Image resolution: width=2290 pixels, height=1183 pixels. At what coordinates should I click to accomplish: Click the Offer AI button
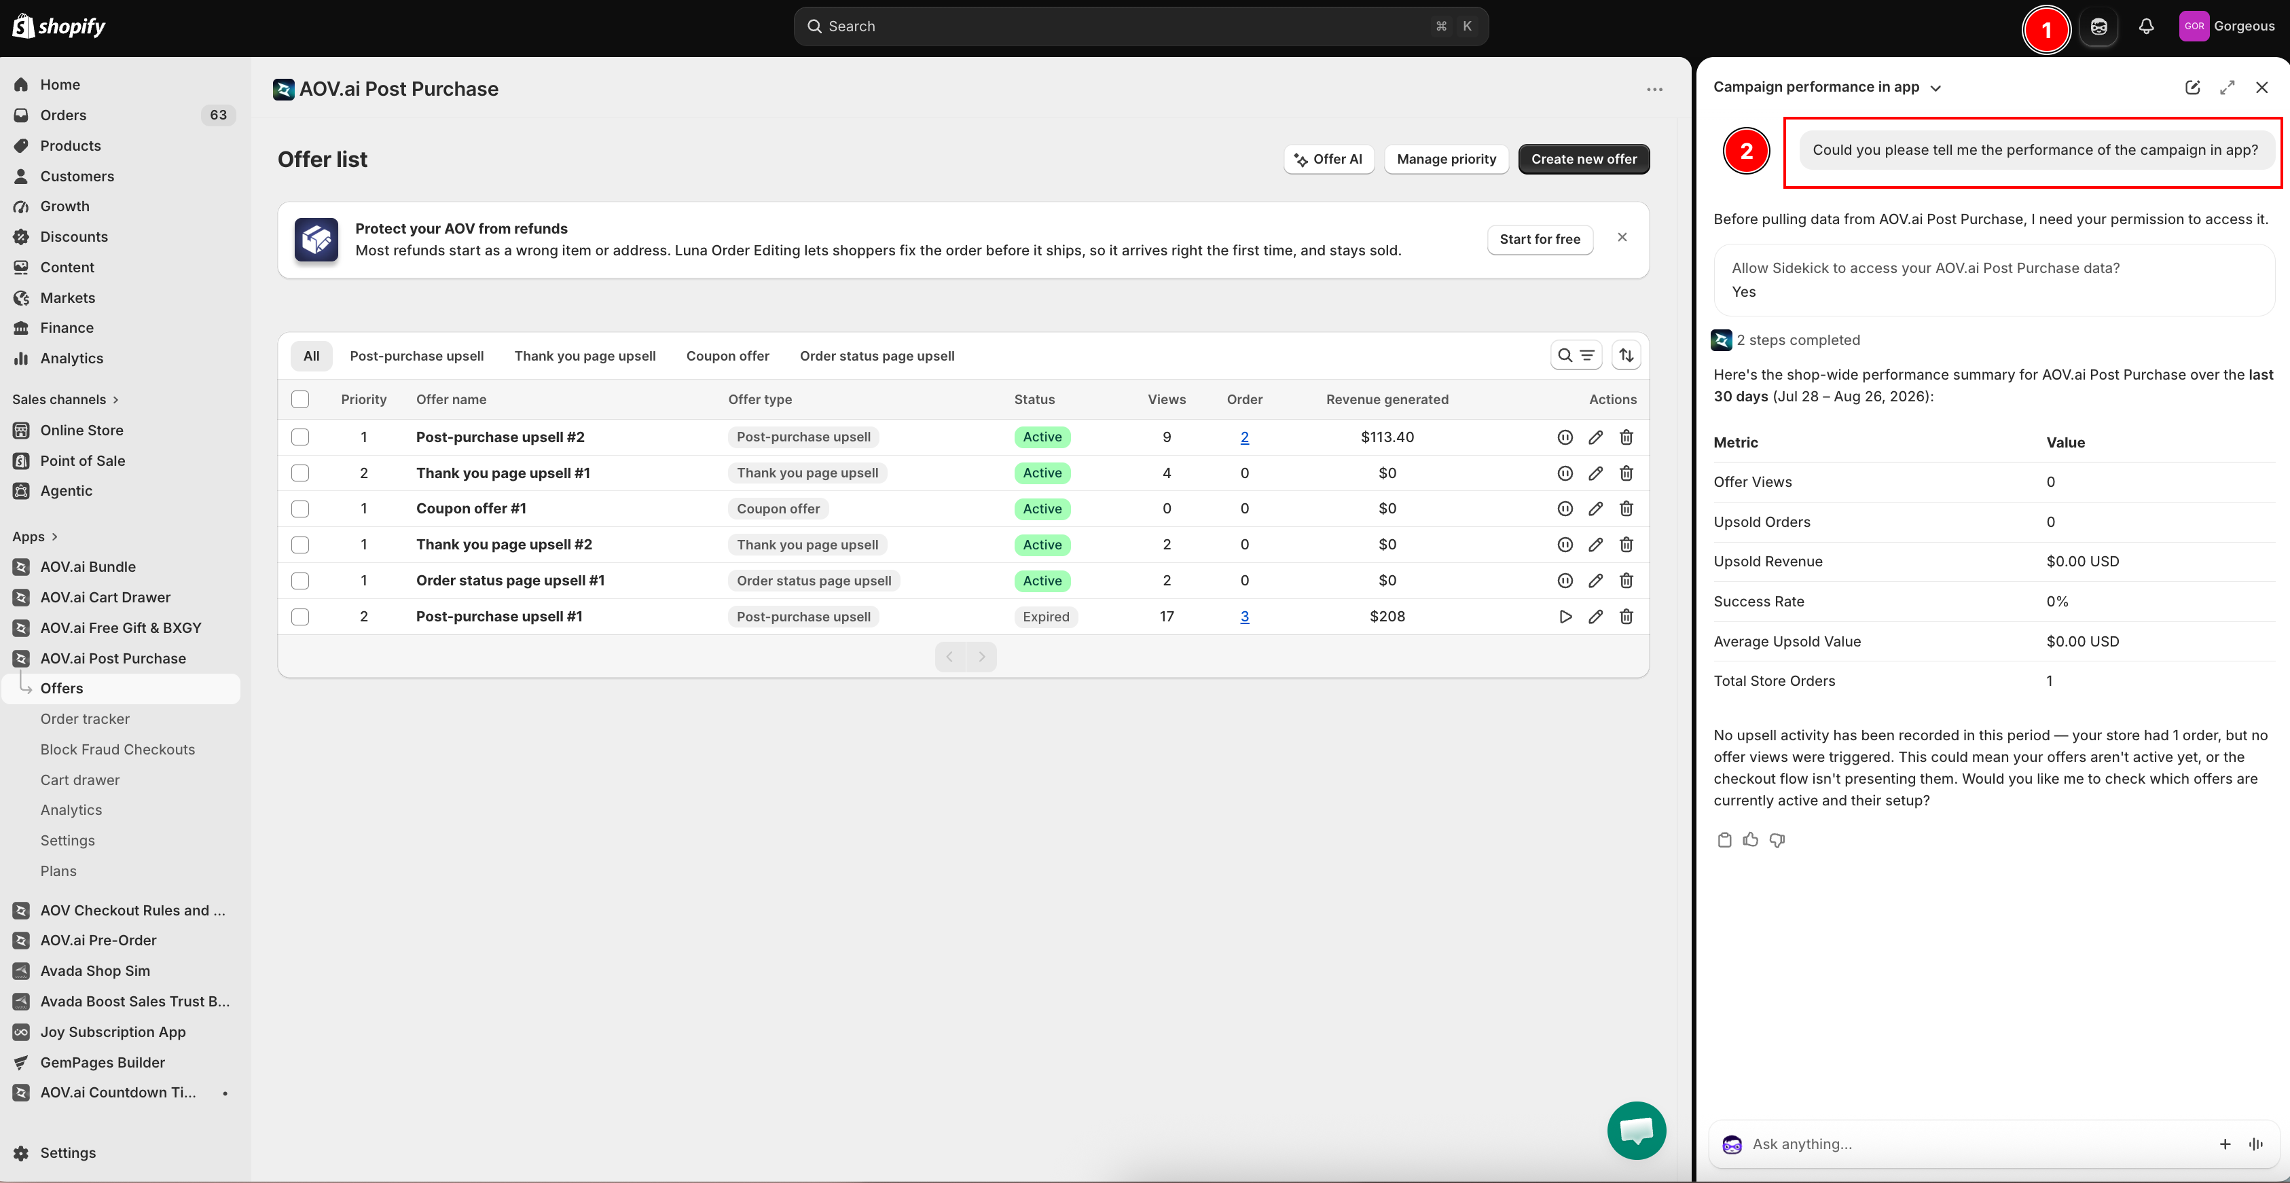(1329, 159)
